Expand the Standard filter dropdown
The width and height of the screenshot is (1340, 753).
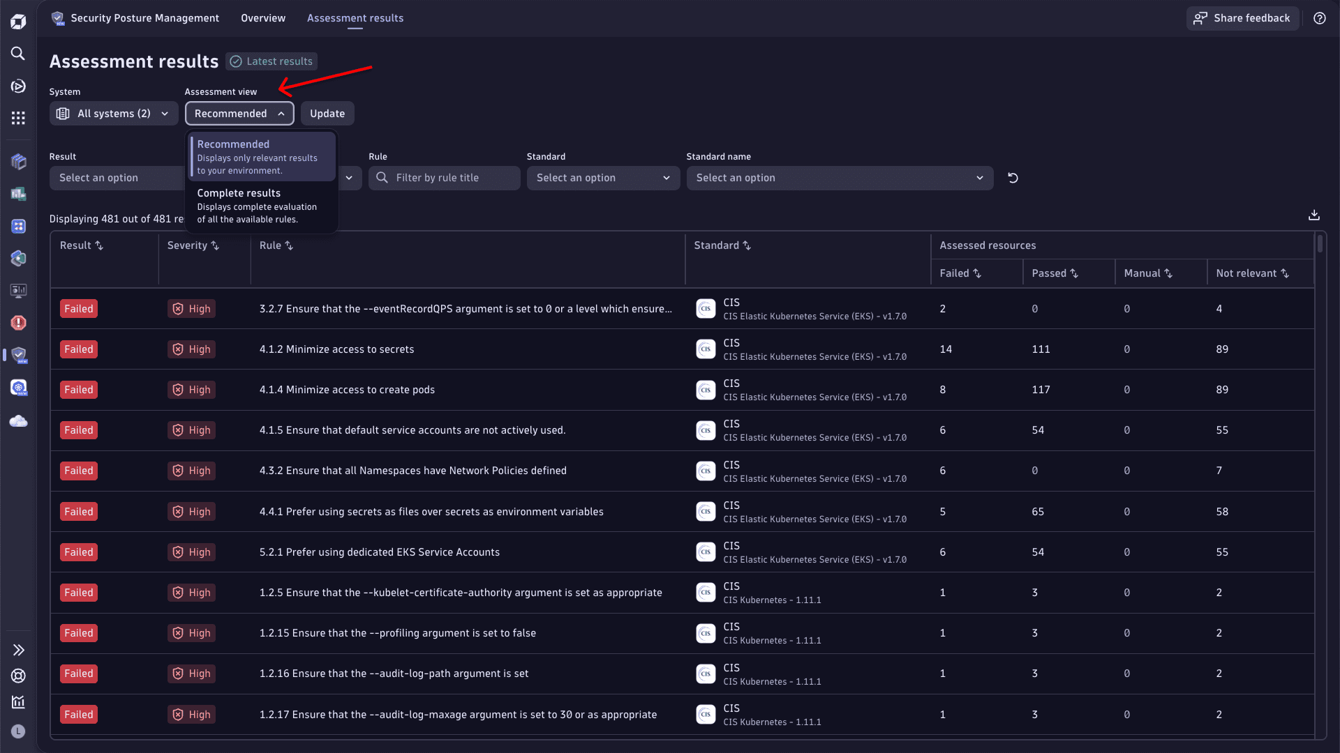coord(603,178)
